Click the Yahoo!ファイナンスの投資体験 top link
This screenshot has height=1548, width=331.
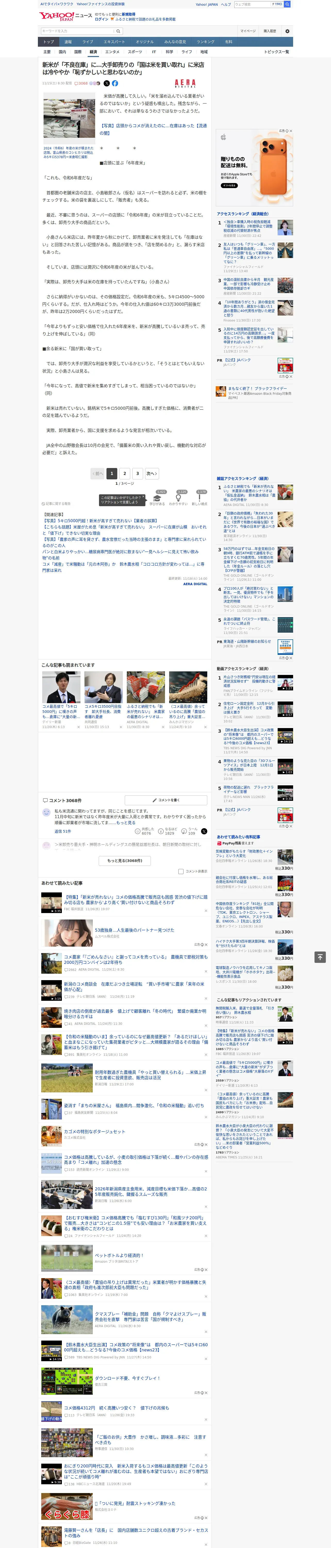[x=100, y=4]
